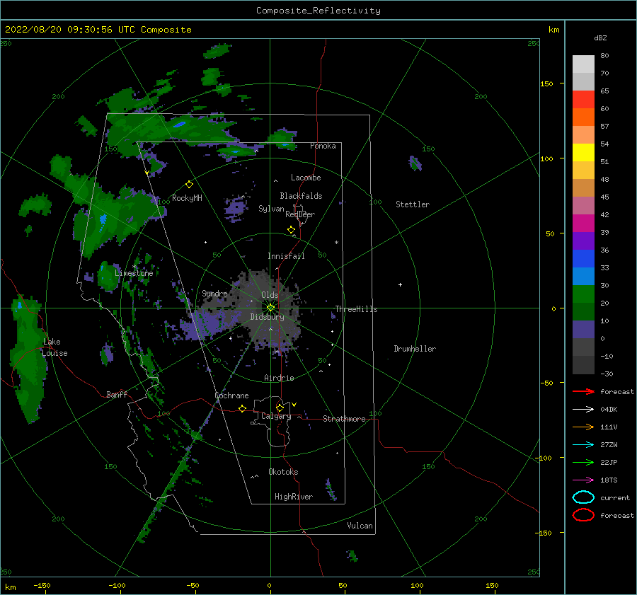Click the magenta 42-39 dBZ swatch
The width and height of the screenshot is (637, 595).
[x=583, y=223]
